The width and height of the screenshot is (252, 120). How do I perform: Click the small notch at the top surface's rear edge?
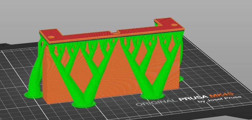coord(114,33)
